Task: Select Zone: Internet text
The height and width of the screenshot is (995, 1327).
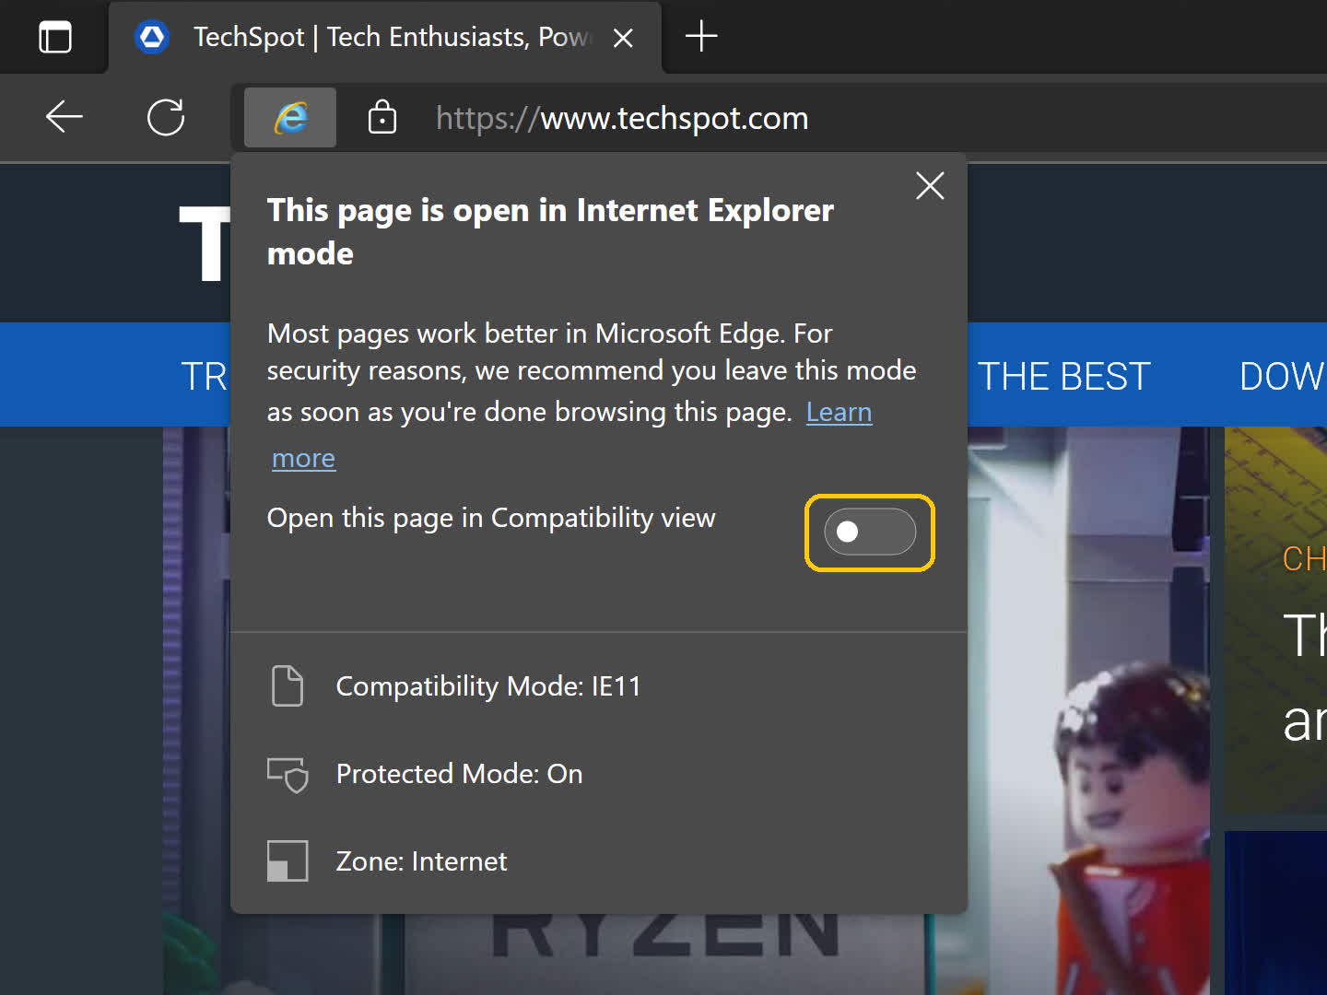Action: (x=421, y=861)
